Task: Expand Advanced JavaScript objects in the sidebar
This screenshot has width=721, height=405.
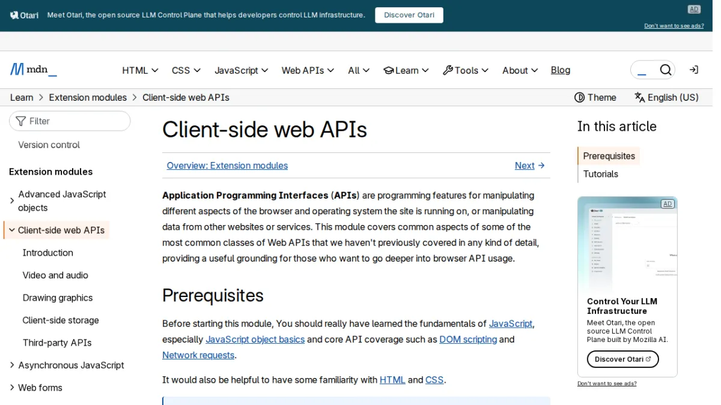Action: (12, 201)
